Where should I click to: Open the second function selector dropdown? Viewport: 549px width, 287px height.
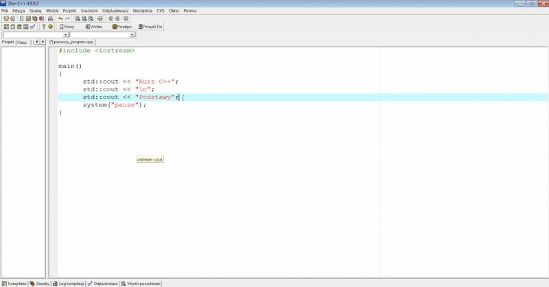(x=132, y=34)
